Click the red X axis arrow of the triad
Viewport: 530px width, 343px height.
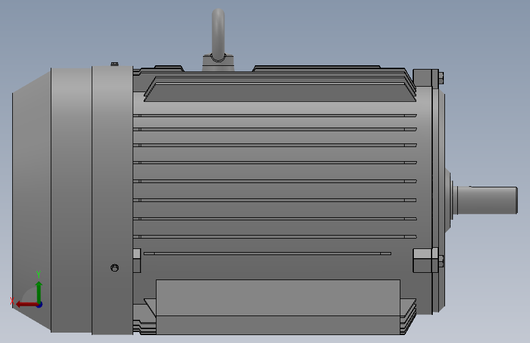27,305
